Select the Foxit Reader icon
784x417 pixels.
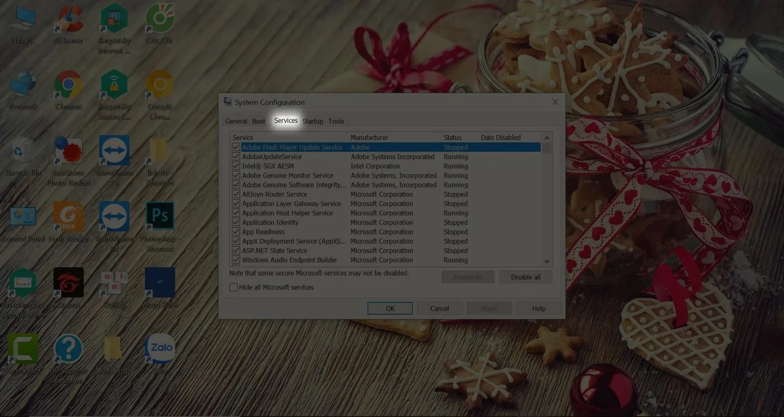coord(69,223)
